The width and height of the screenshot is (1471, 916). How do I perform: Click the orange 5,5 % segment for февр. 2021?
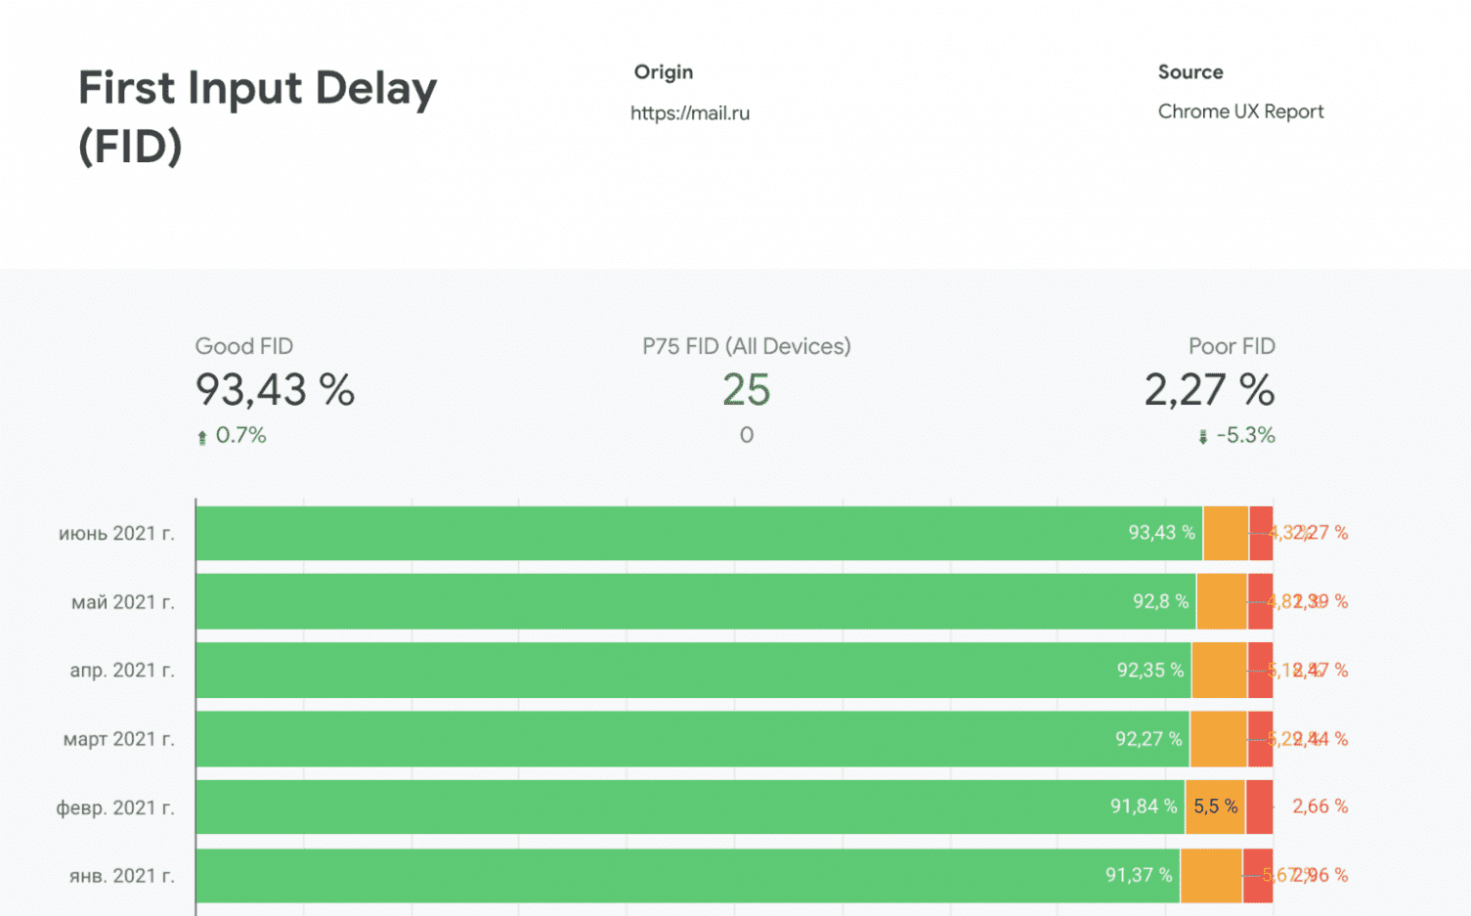click(1215, 807)
